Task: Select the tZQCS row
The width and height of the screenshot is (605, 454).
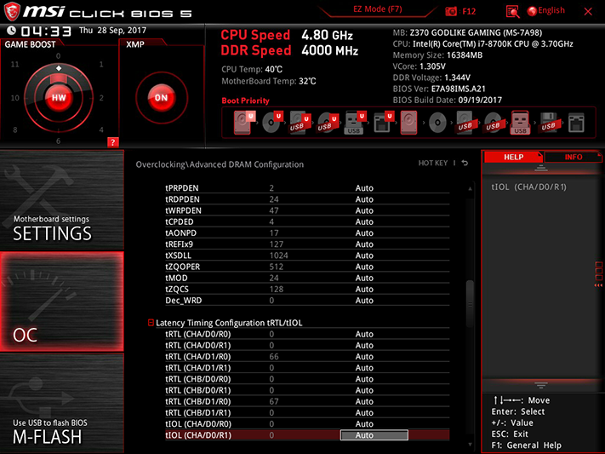Action: point(307,289)
